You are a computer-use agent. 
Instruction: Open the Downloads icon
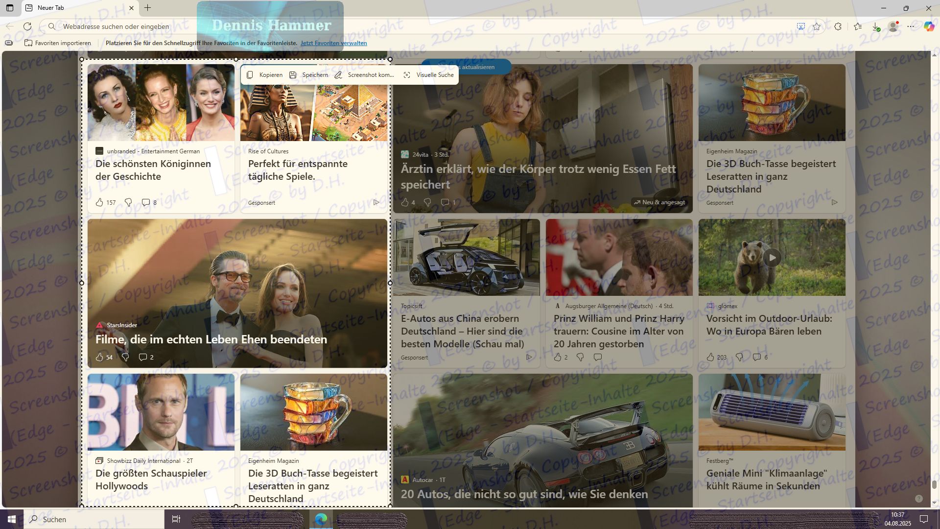[876, 26]
